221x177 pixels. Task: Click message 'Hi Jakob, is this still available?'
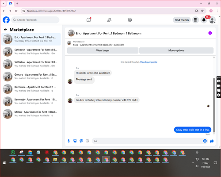(93, 73)
